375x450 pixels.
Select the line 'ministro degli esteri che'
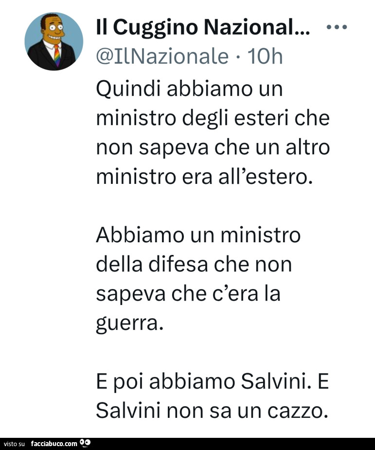tap(213, 118)
